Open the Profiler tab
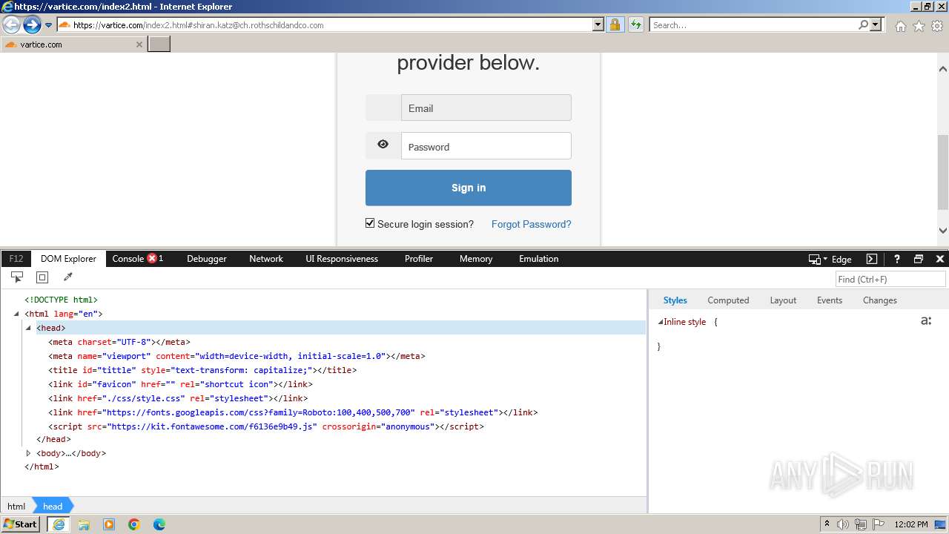Image resolution: width=949 pixels, height=534 pixels. pos(419,259)
